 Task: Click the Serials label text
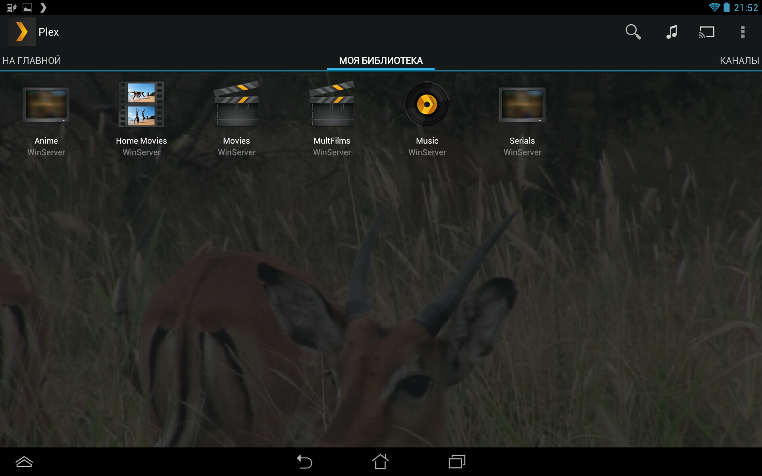tap(522, 141)
